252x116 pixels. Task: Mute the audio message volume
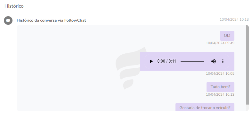point(214,61)
